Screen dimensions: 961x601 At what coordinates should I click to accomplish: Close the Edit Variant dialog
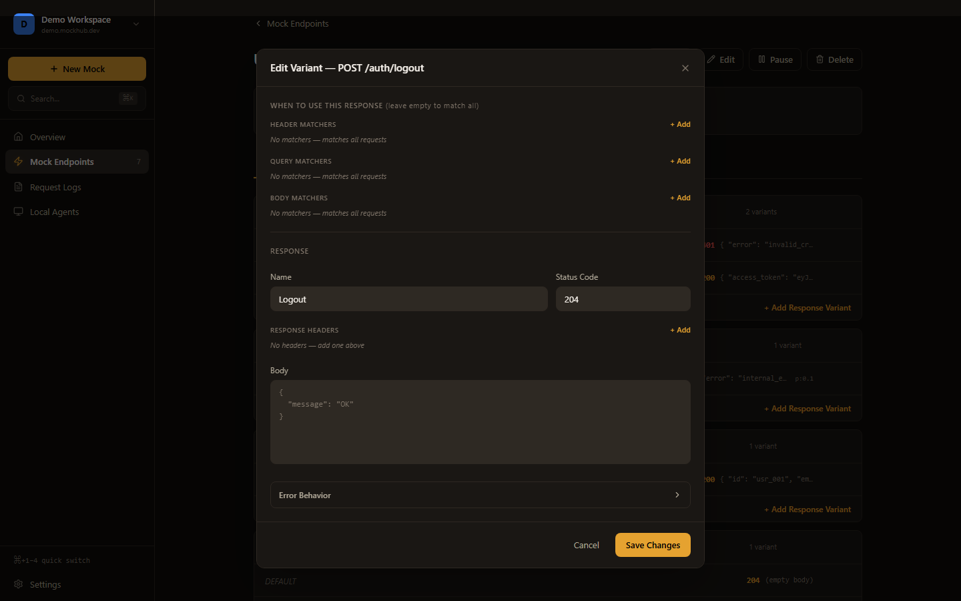pyautogui.click(x=685, y=68)
